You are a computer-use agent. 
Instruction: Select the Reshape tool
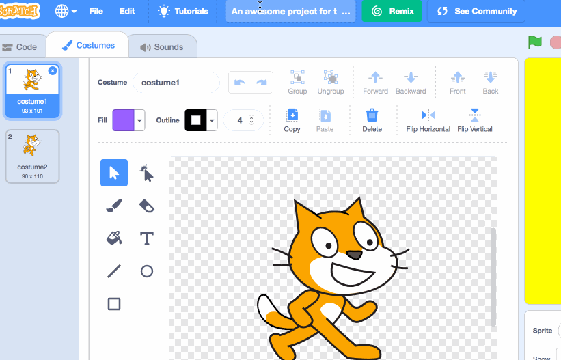coord(147,173)
